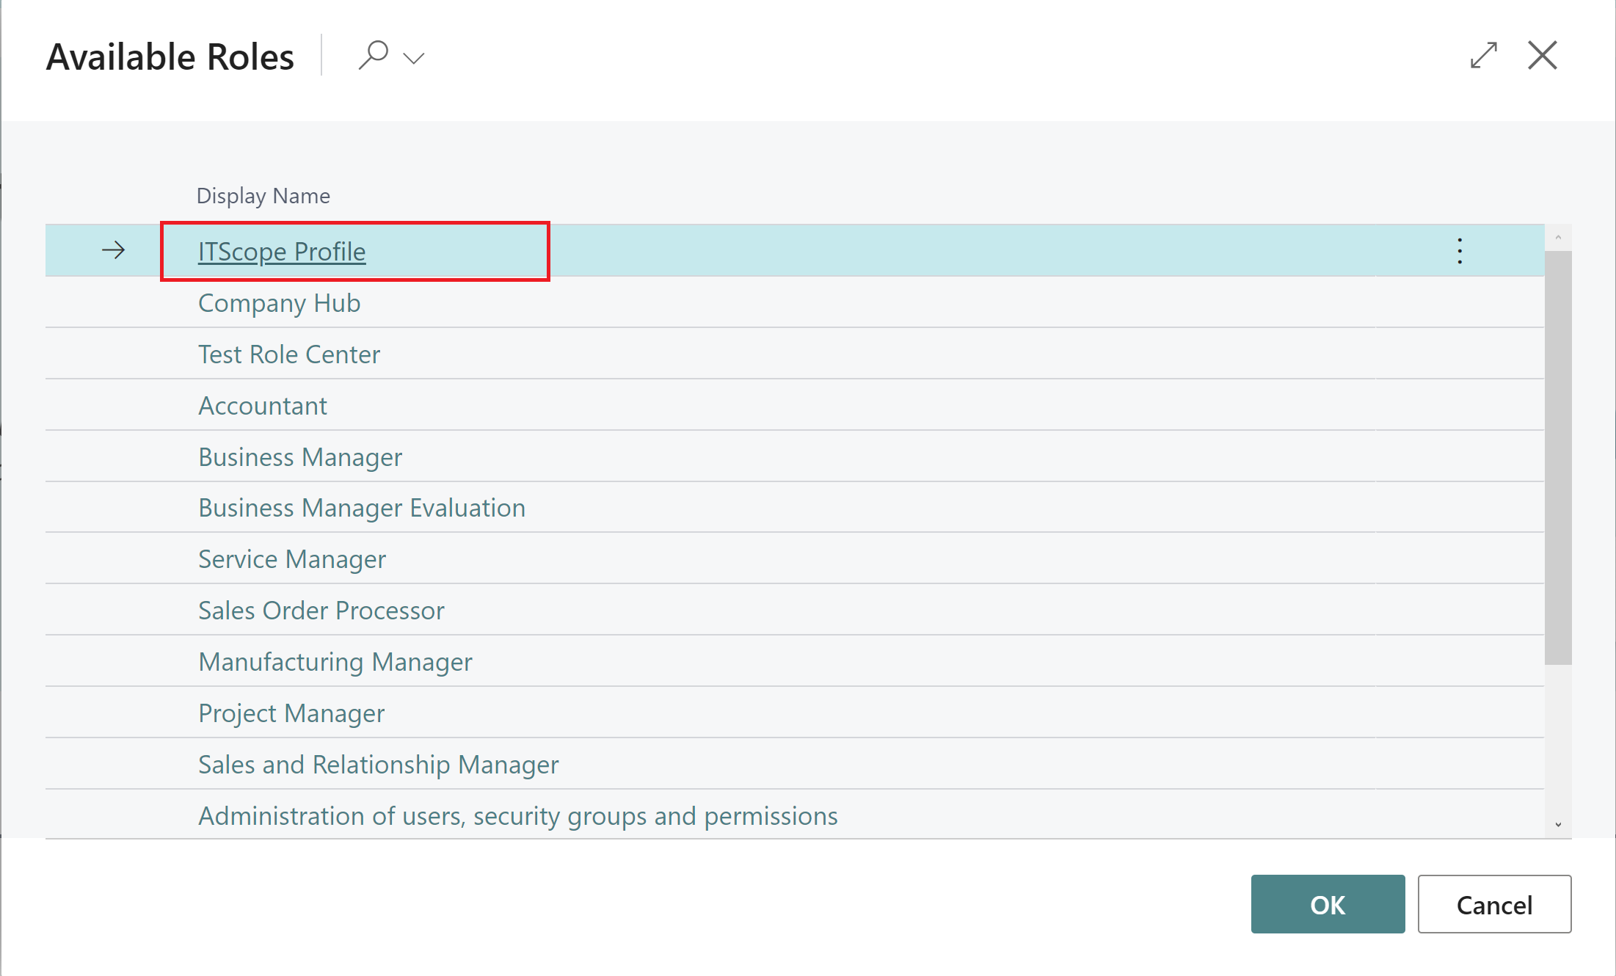
Task: Open the ITScope Profile link
Action: pos(281,251)
